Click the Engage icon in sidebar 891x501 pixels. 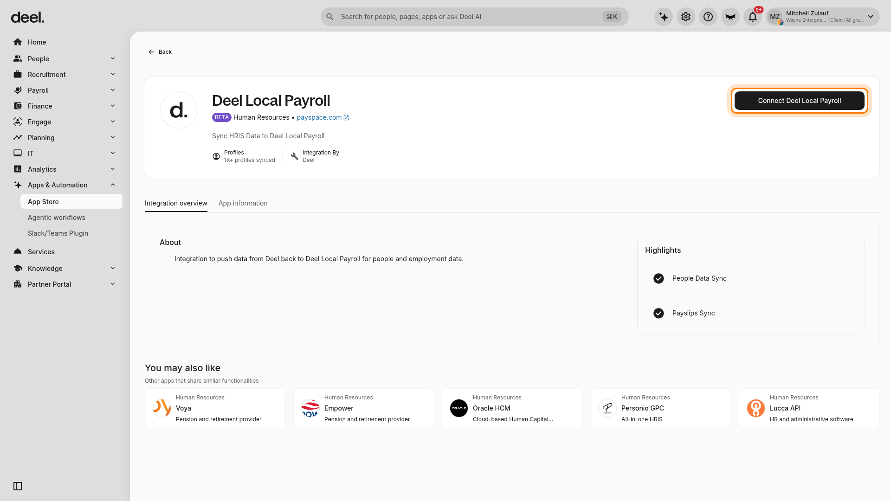[x=18, y=122]
